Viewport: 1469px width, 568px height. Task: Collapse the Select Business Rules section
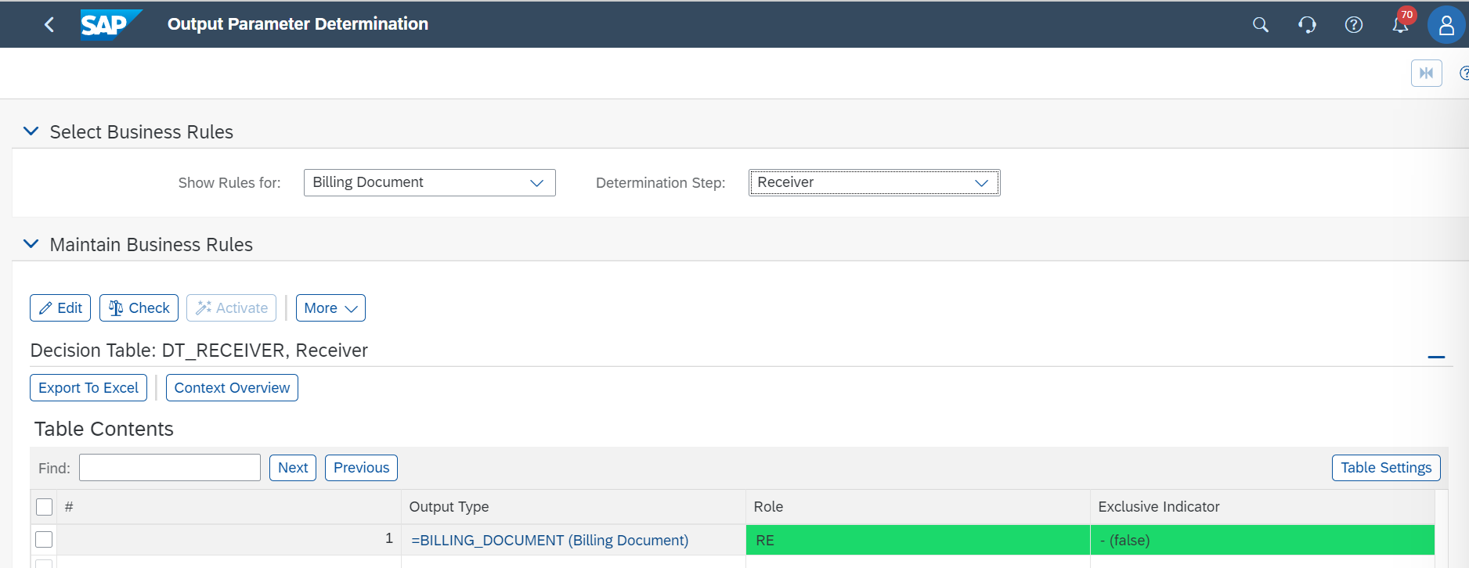[31, 131]
